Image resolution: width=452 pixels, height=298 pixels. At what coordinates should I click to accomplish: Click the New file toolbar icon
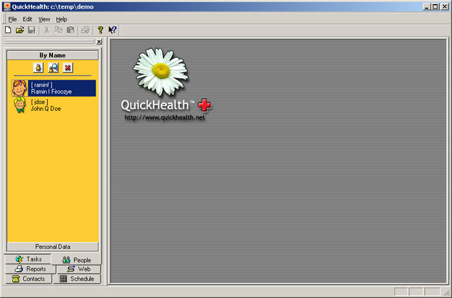[x=8, y=30]
